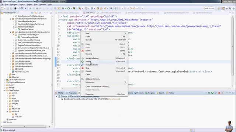Open the Window menu
The width and height of the screenshot is (236, 132).
tap(43, 4)
